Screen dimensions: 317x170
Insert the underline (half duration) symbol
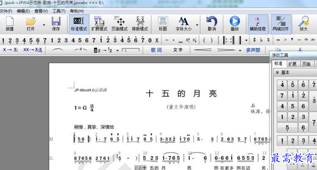click(x=181, y=41)
